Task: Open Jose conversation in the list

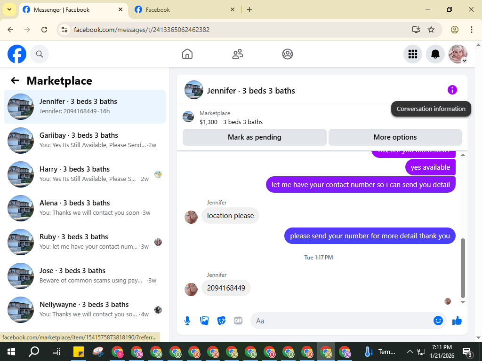Action: pos(85,275)
